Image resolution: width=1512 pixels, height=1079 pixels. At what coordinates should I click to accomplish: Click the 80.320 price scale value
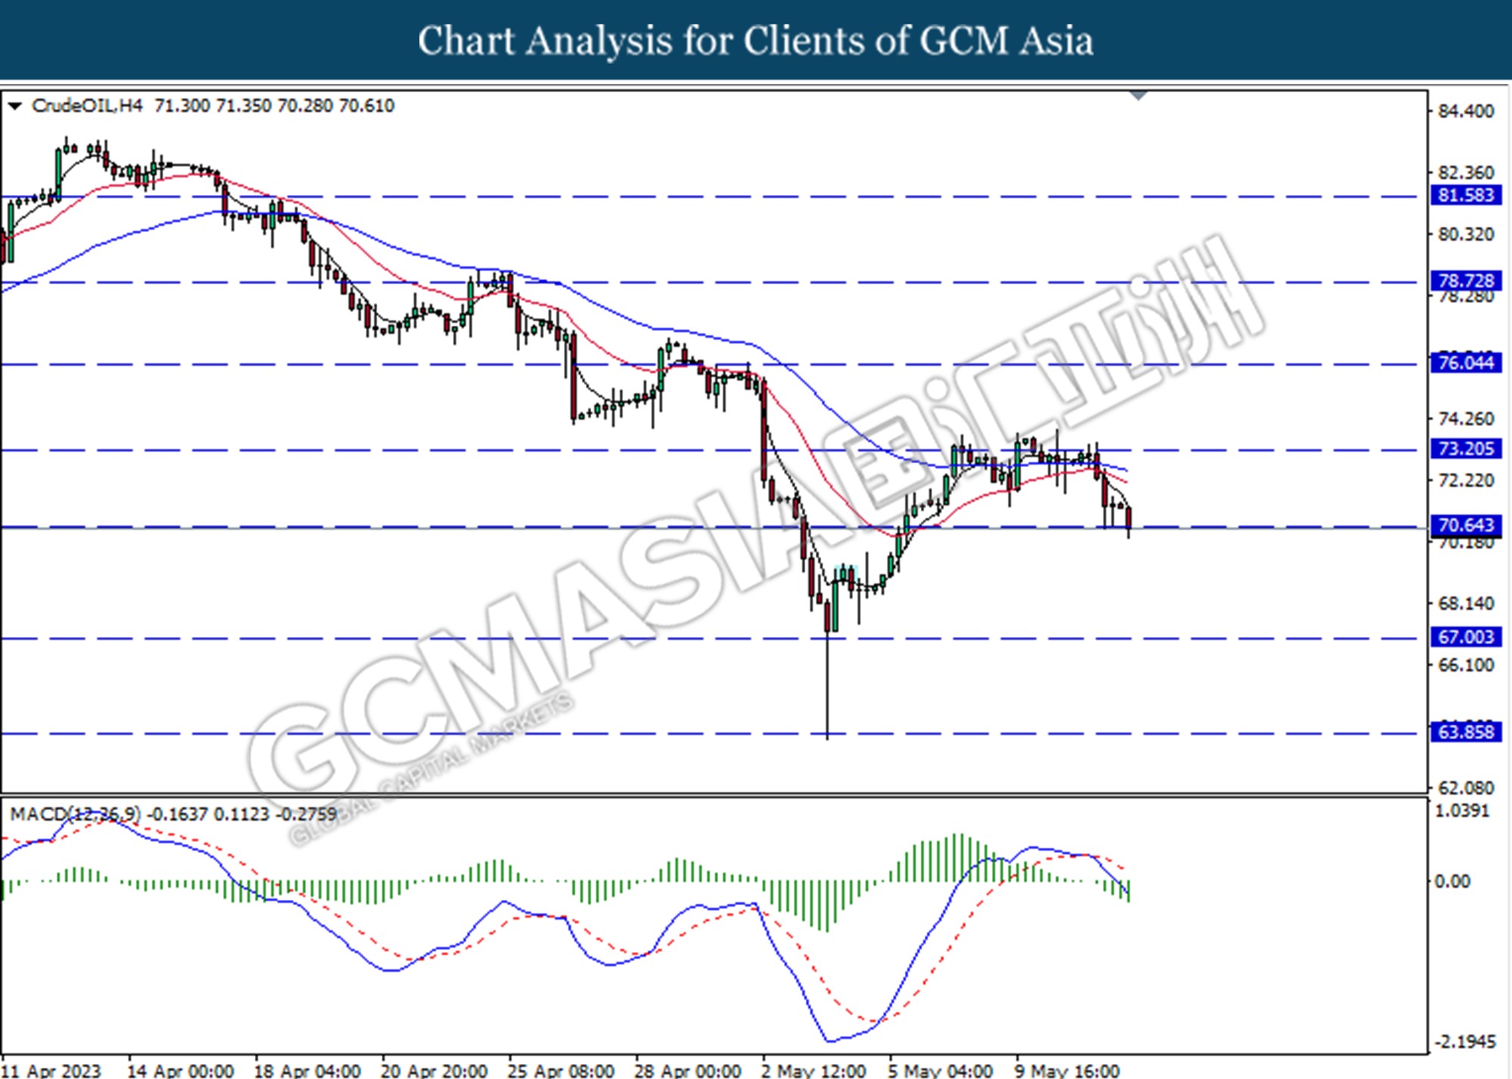[1466, 234]
